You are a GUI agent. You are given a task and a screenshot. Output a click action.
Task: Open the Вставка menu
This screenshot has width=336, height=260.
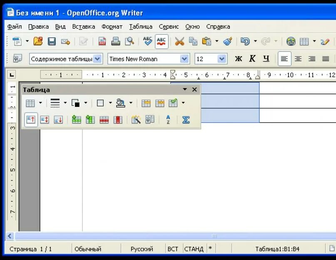point(84,27)
